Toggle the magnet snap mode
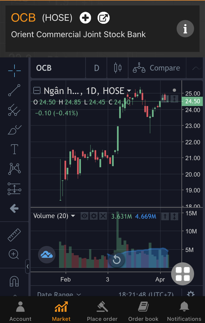This screenshot has width=205, height=323. coord(14,281)
